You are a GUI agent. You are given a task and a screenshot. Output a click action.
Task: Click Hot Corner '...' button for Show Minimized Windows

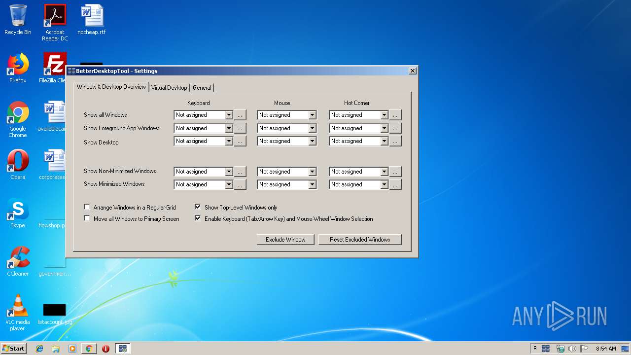(395, 184)
